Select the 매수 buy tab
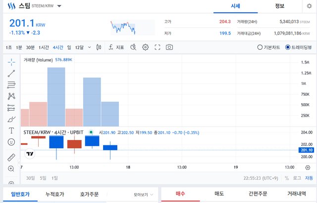 [180, 194]
